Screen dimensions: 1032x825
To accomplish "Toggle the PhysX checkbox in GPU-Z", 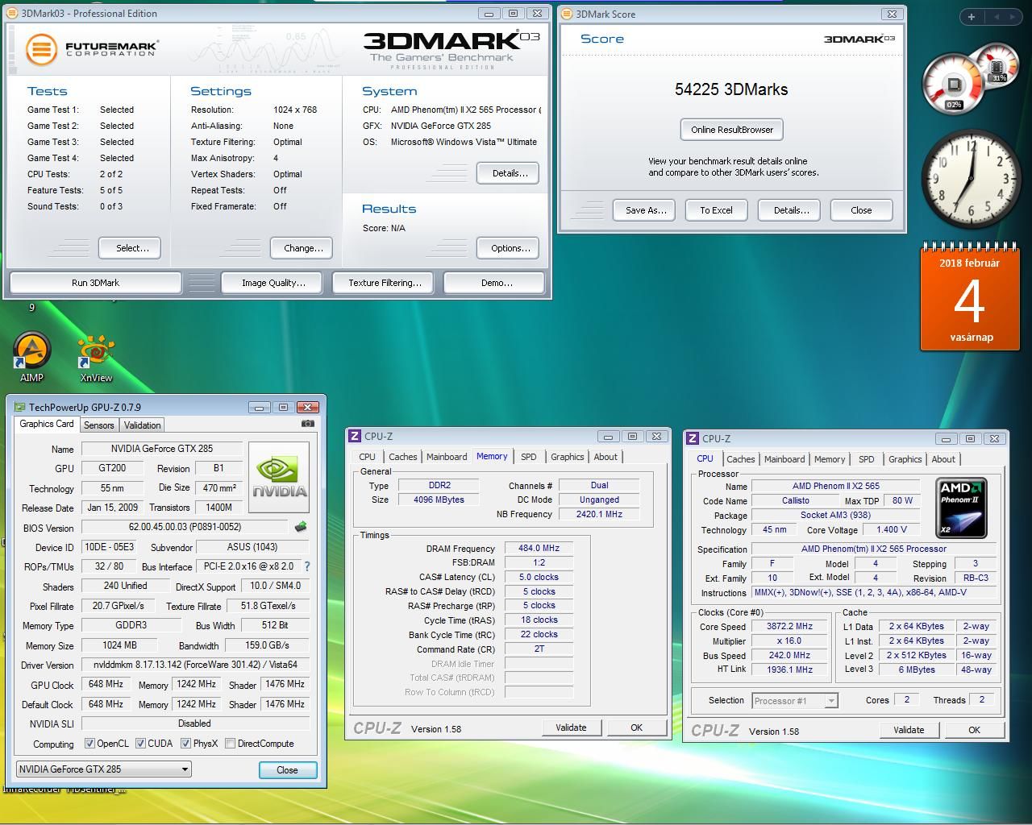I will (x=185, y=744).
